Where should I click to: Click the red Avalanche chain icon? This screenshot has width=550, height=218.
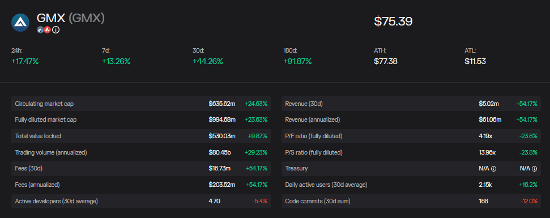(48, 30)
